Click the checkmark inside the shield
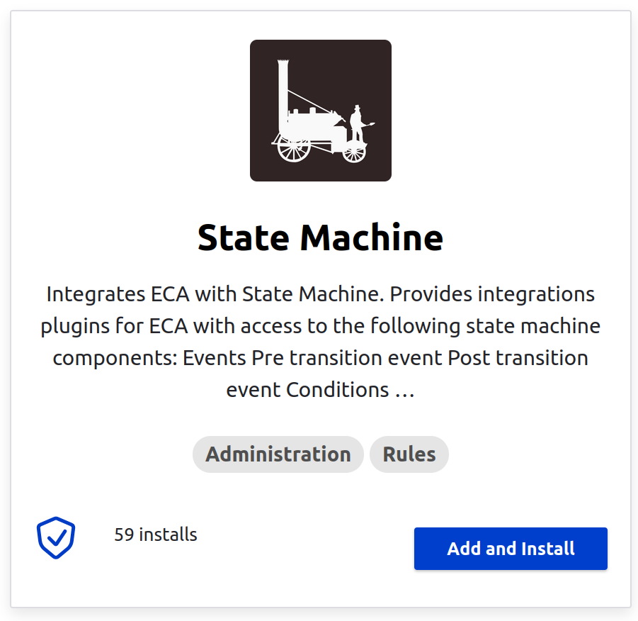 tap(57, 537)
